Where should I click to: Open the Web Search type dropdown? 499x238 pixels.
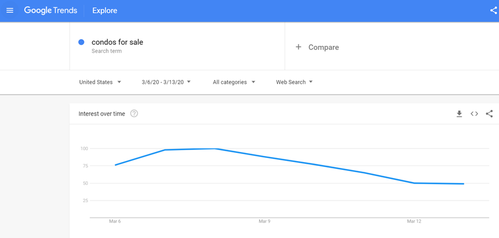click(294, 82)
